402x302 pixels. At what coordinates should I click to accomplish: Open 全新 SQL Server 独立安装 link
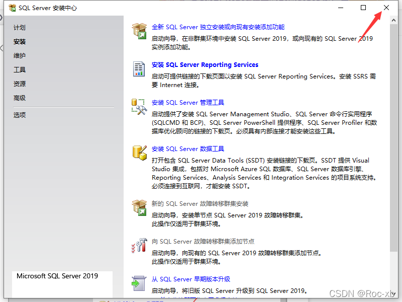[218, 27]
